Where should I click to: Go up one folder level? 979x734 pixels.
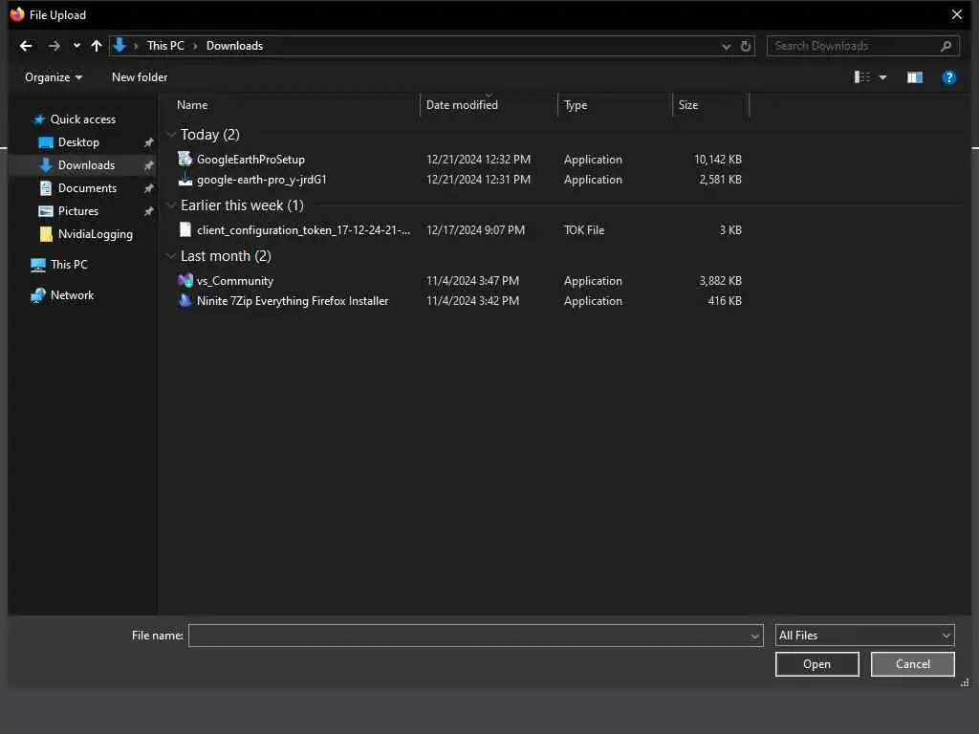coord(97,46)
